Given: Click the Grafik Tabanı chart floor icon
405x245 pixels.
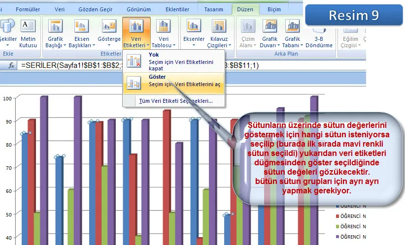Looking at the screenshot, I should (292, 26).
